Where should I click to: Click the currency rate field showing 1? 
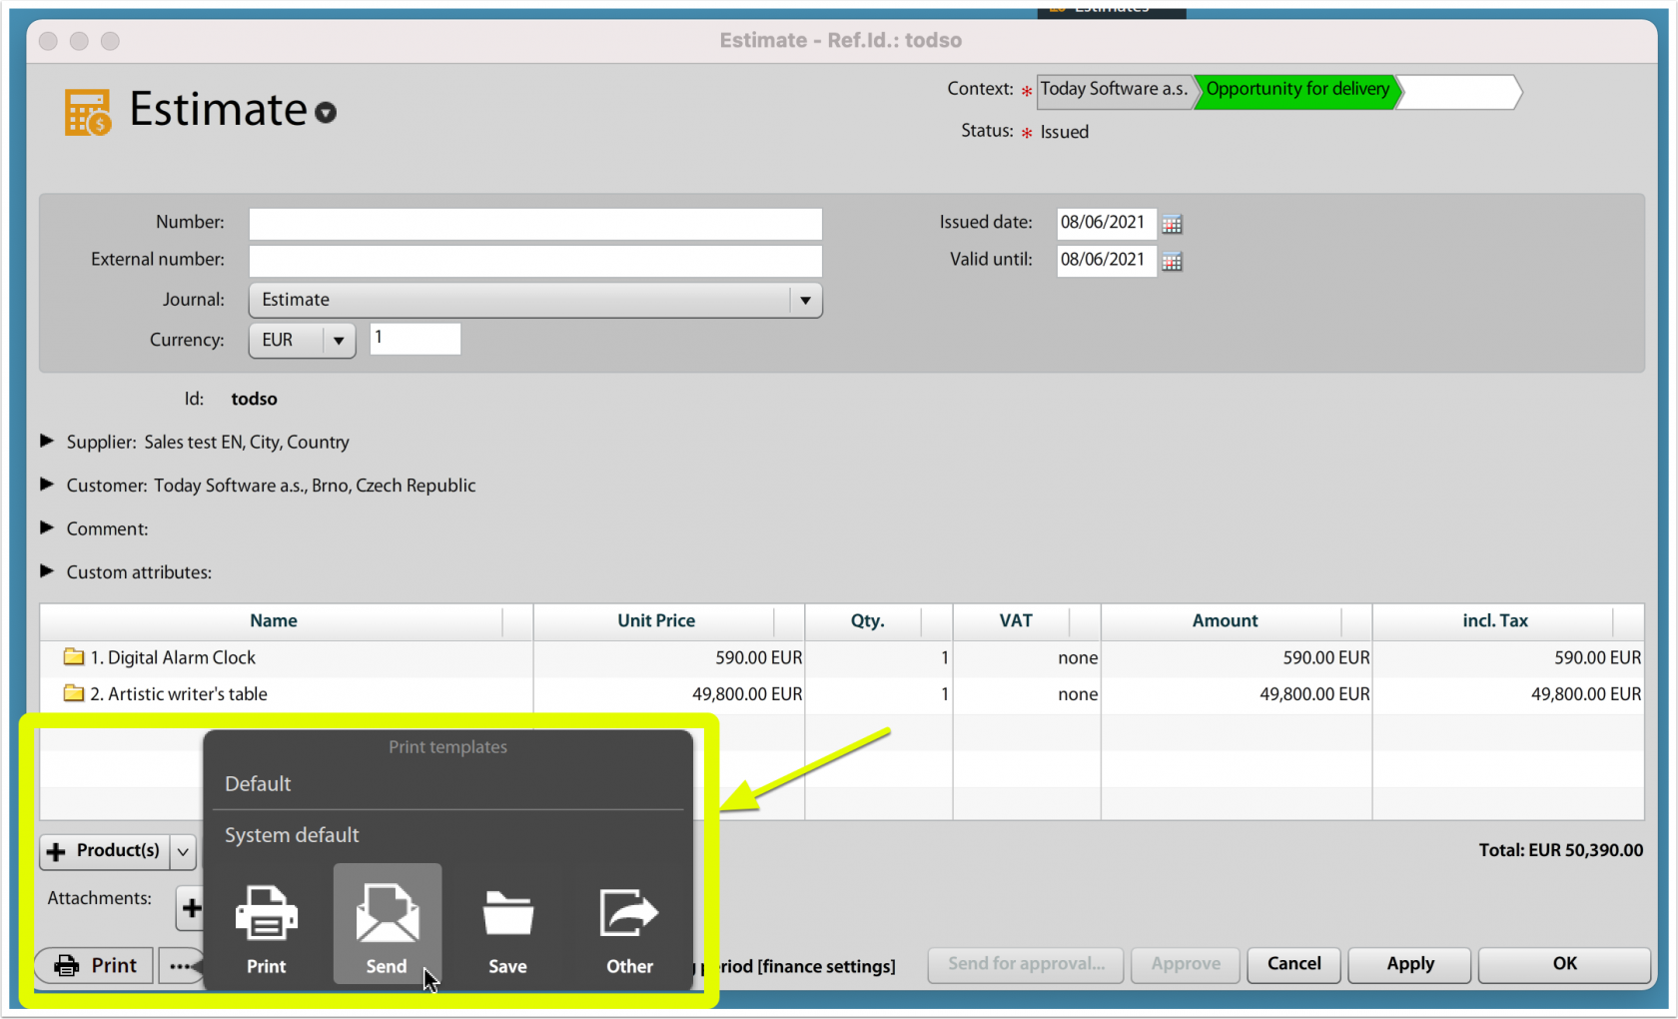click(x=416, y=339)
